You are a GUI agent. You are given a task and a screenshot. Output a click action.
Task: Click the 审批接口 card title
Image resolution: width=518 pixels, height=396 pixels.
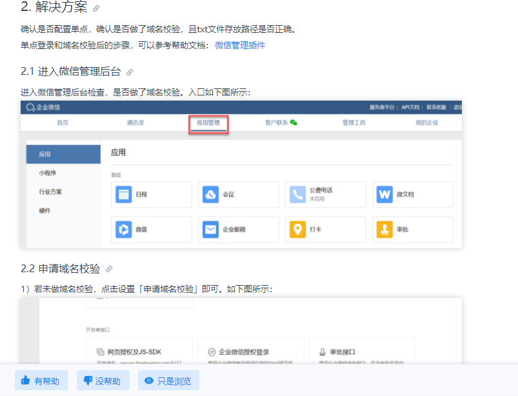click(x=343, y=352)
